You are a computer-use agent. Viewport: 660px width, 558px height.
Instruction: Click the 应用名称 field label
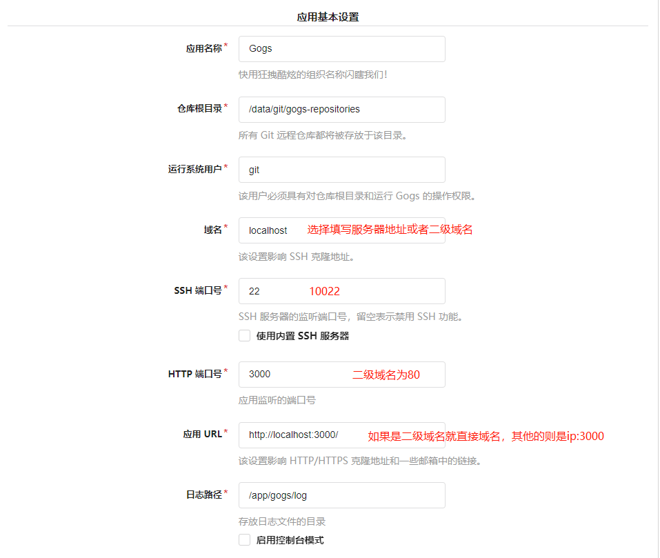point(204,49)
